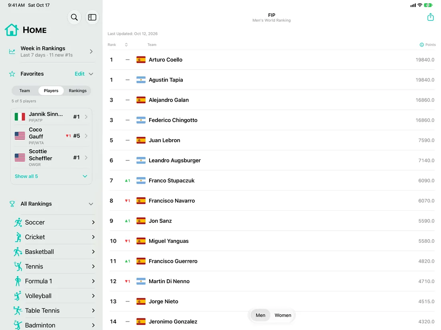
Task: Tap Show all 5 link
Action: point(26,176)
